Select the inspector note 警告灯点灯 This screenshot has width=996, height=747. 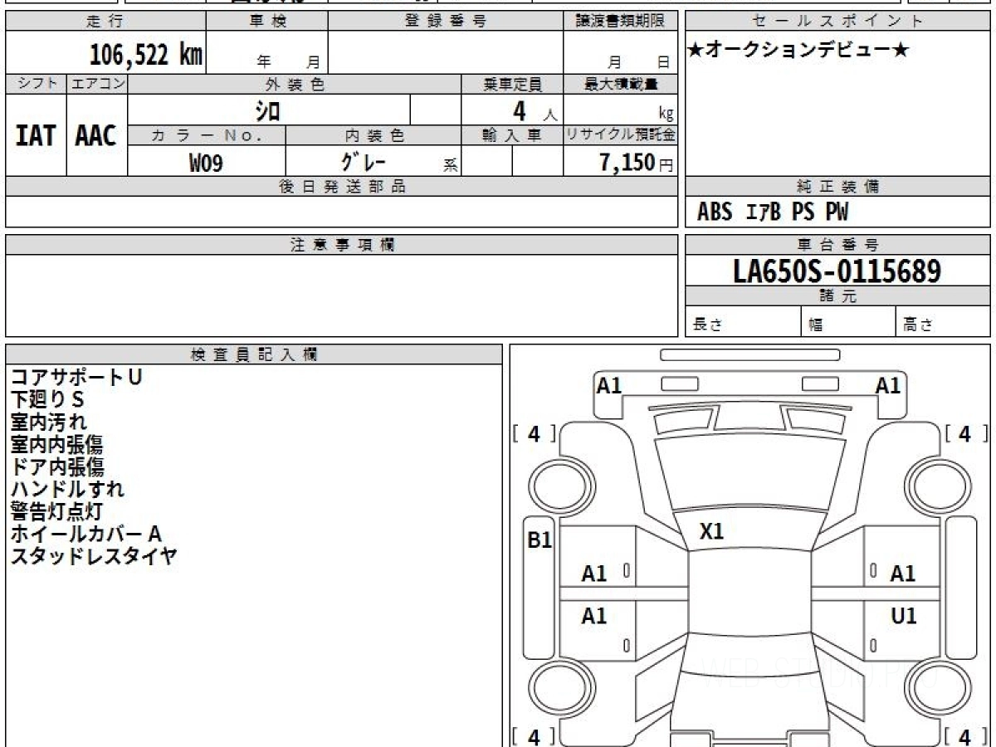point(56,511)
